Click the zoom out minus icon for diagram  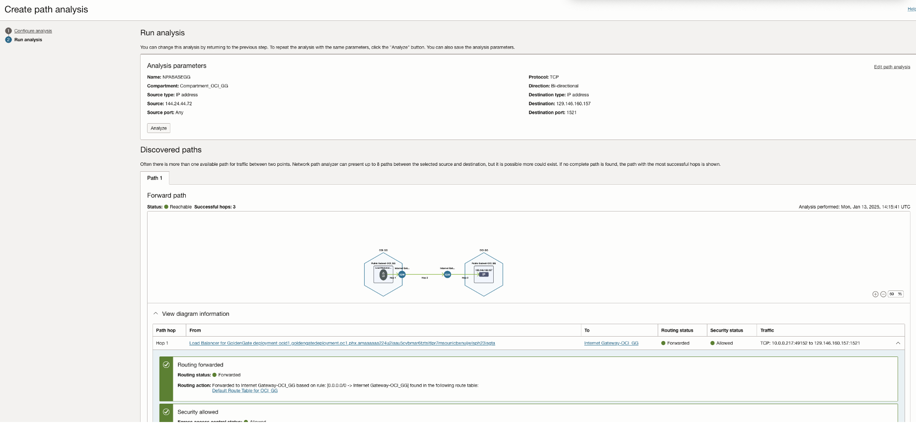883,294
